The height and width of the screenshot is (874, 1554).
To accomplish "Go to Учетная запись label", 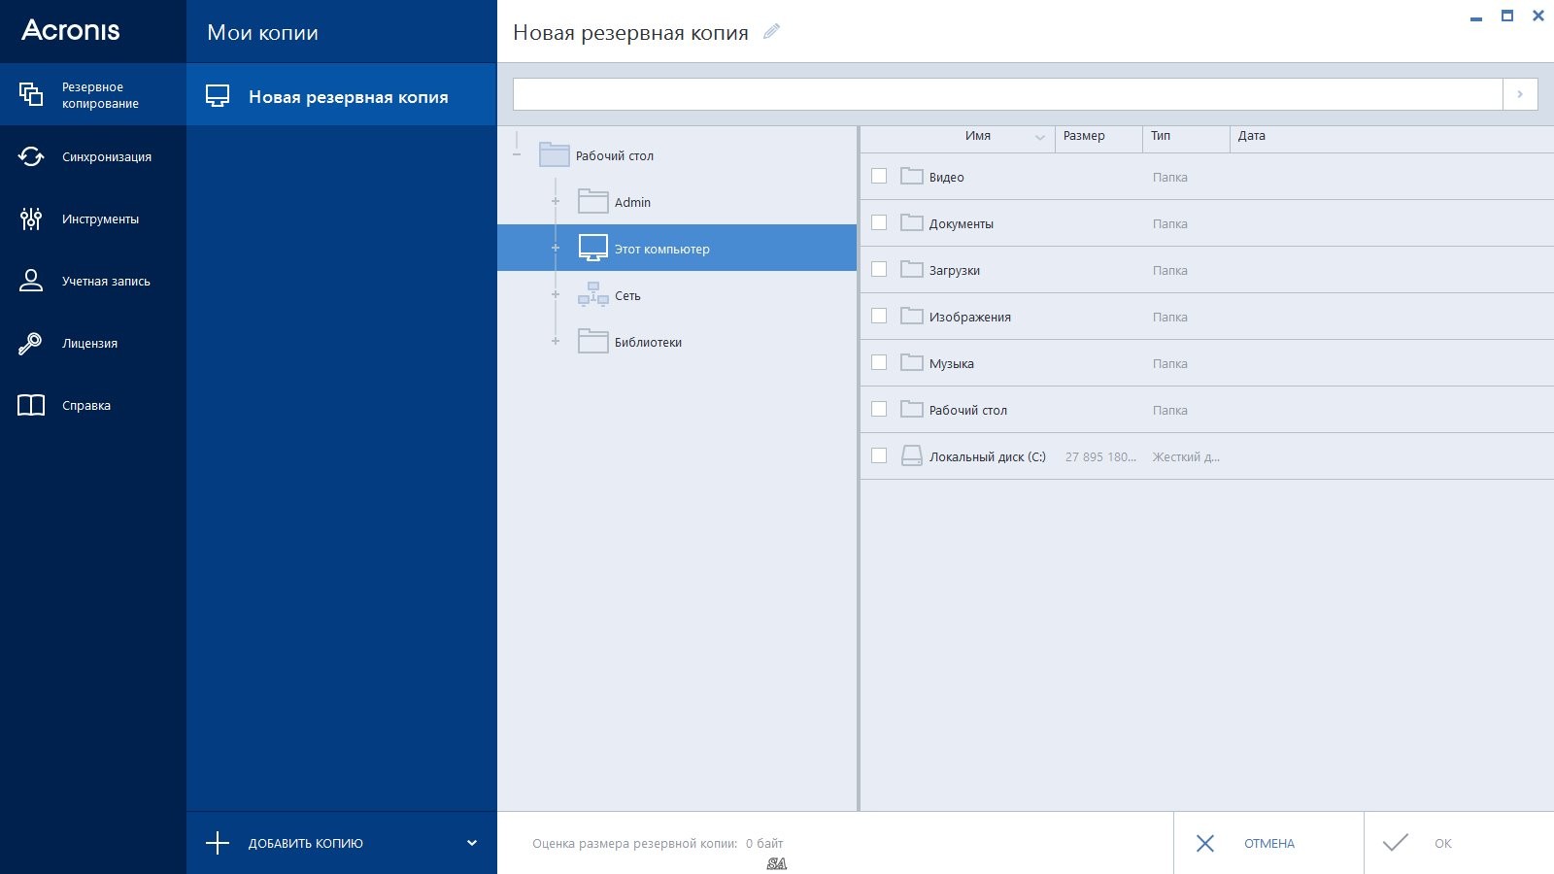I will pos(106,281).
